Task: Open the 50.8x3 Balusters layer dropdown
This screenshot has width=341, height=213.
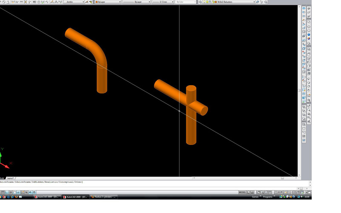Action: click(229, 2)
